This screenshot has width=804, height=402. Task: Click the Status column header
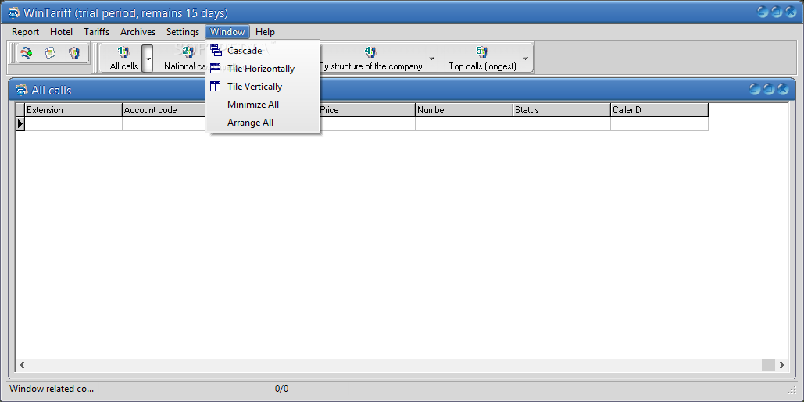562,109
